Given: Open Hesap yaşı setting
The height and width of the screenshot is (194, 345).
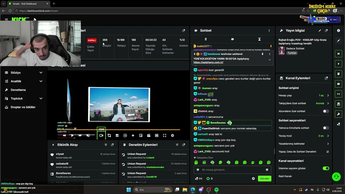Looking at the screenshot, I should click(x=304, y=95).
